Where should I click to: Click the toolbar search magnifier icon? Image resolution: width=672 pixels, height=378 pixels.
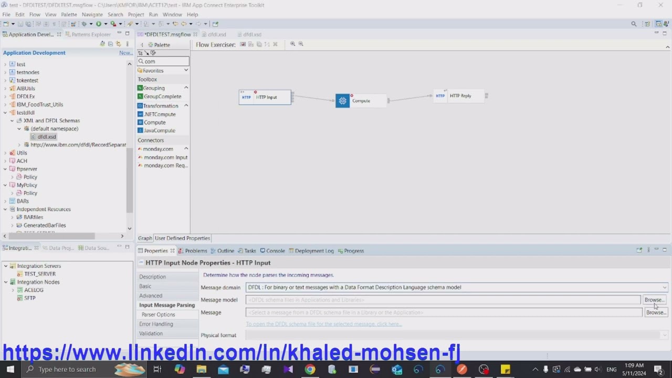(x=634, y=24)
